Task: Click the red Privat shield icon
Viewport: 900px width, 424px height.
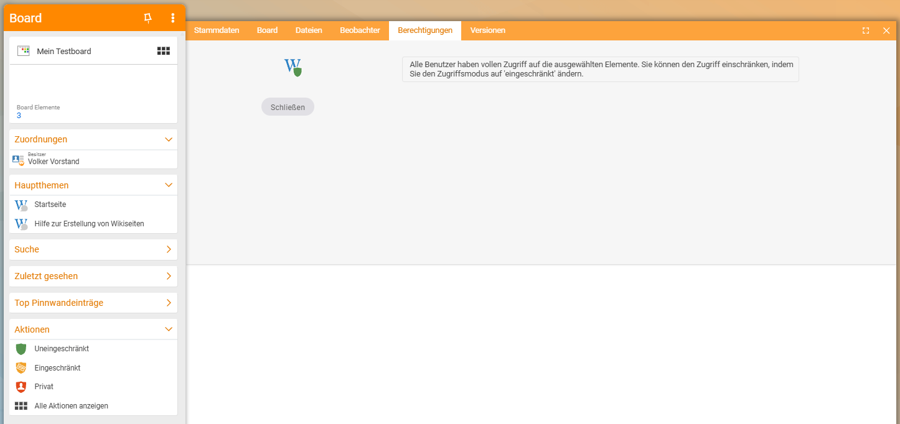Action: pyautogui.click(x=21, y=387)
